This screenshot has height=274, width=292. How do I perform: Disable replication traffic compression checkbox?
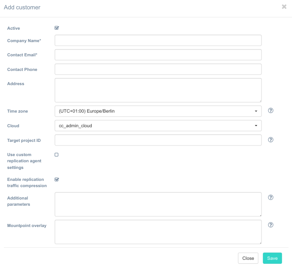(x=57, y=180)
